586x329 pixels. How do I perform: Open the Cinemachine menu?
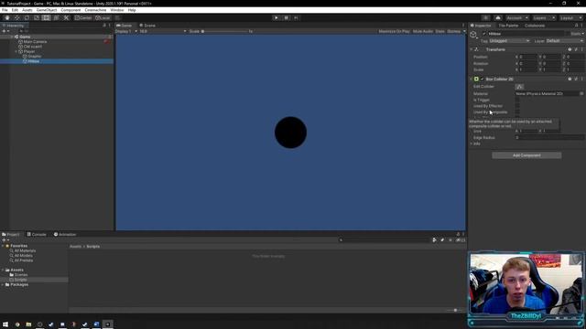tap(95, 10)
